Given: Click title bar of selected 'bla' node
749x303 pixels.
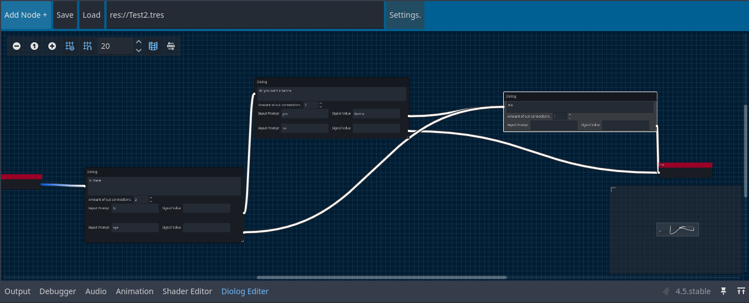Looking at the screenshot, I should (580, 97).
